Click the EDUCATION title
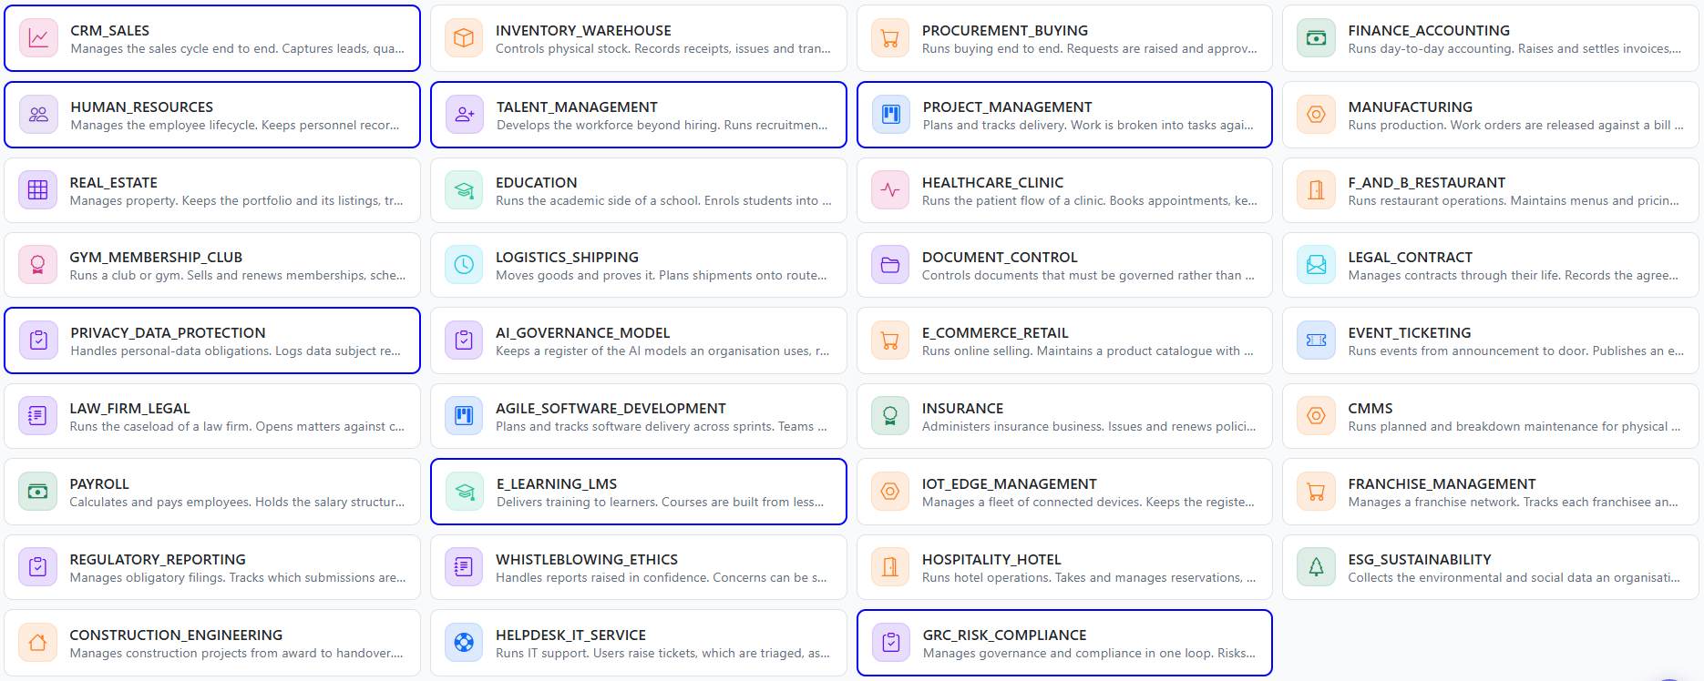The image size is (1704, 681). pos(537,182)
